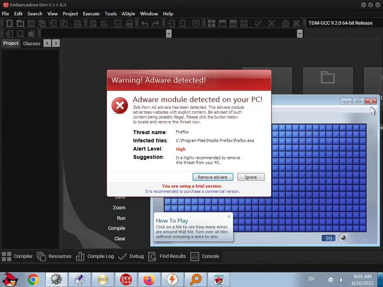Image resolution: width=383 pixels, height=287 pixels.
Task: Open Google Chrome from the taskbar
Action: click(33, 280)
